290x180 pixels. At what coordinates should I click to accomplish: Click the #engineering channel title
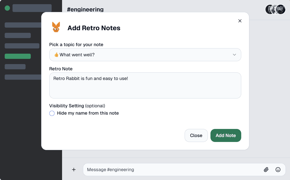point(85,9)
